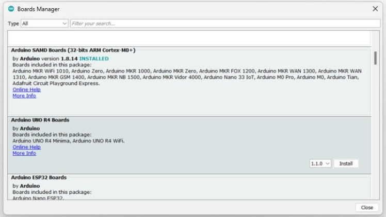The height and width of the screenshot is (217, 386).
Task: Install the Arduino UNO R4 Boards package
Action: pos(346,164)
